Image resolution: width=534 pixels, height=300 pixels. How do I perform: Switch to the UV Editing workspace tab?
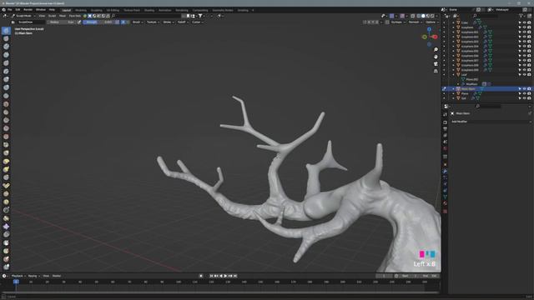[x=113, y=10]
